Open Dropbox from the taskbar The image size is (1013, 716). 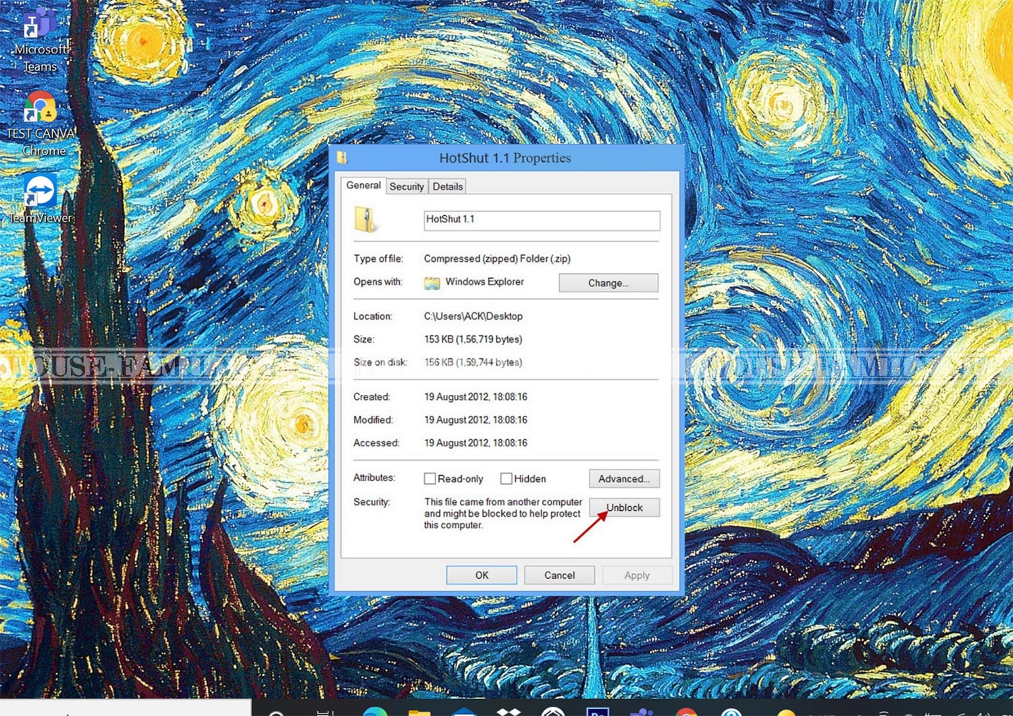(508, 711)
